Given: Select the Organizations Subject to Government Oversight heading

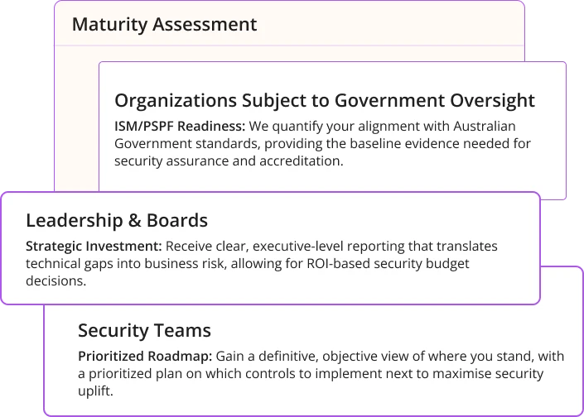Looking at the screenshot, I should tap(325, 101).
